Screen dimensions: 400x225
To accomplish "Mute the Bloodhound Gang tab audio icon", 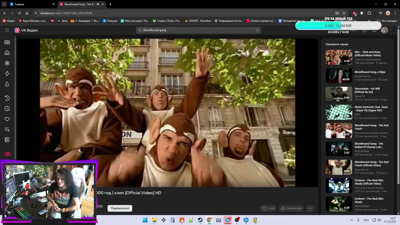I will pos(98,4).
